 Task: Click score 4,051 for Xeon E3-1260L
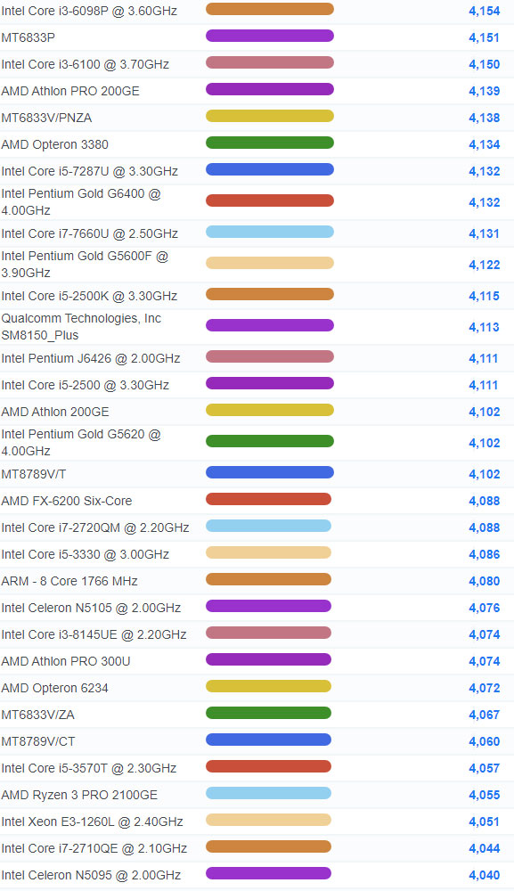(x=485, y=822)
